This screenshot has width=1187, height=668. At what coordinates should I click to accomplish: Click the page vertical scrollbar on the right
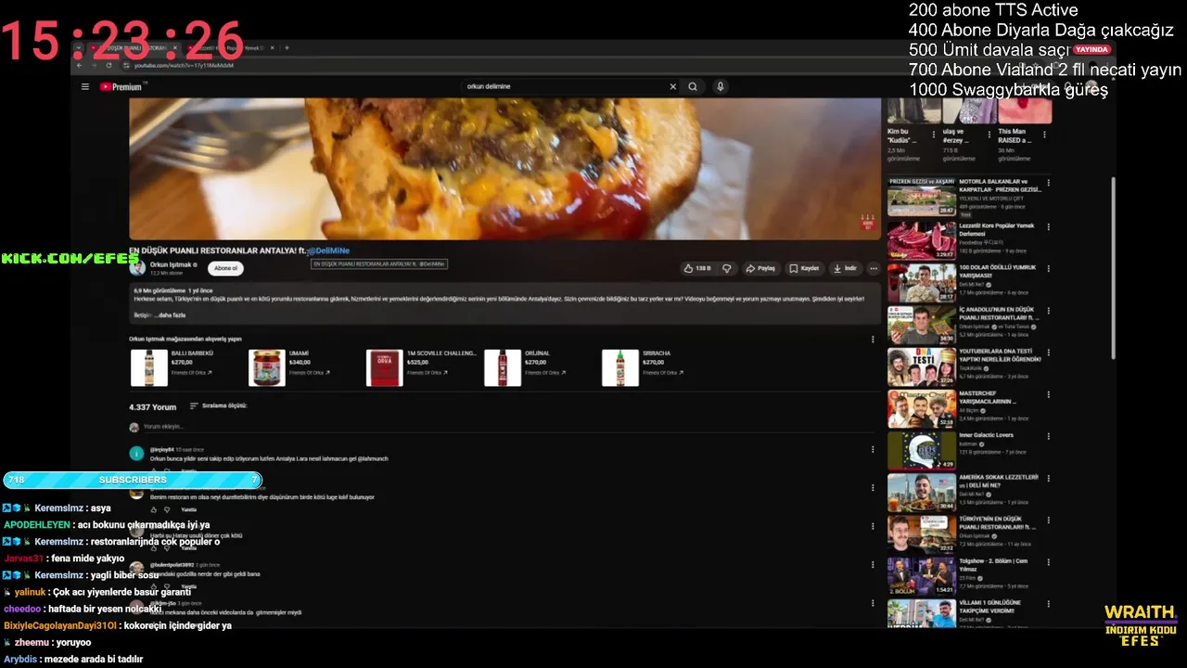click(1113, 269)
